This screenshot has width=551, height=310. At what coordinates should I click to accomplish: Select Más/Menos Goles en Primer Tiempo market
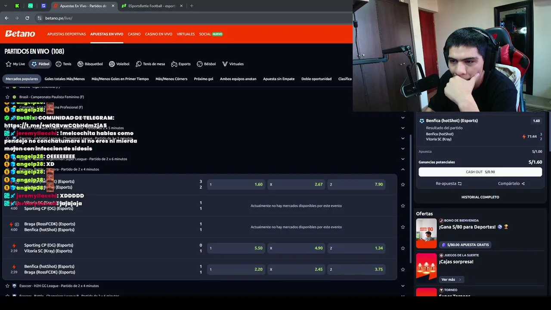tap(120, 79)
